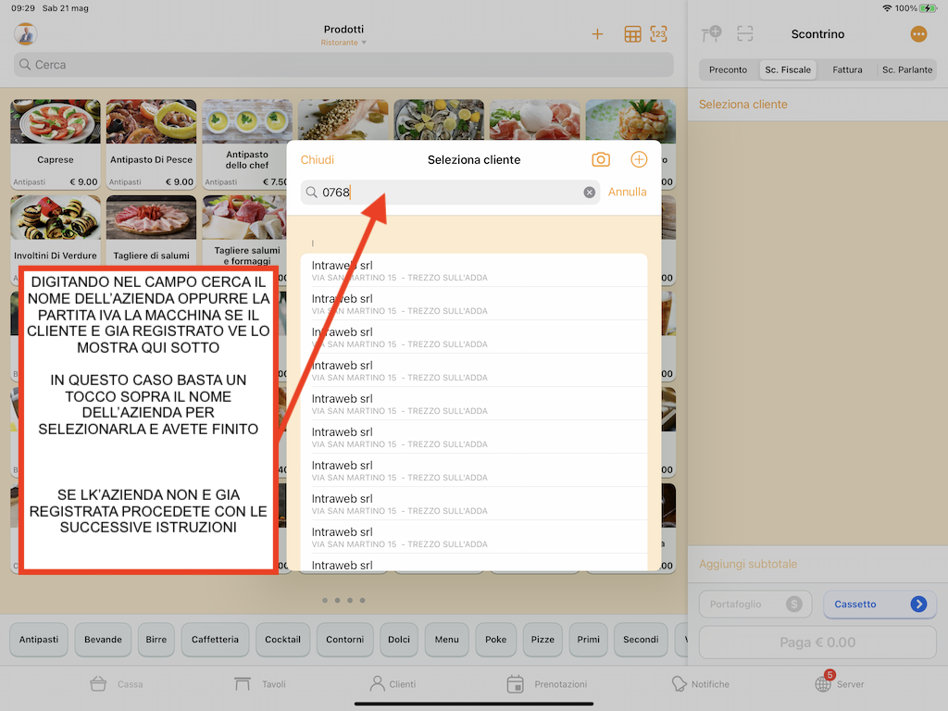
Task: Tap Aggiungi subtotale
Action: (x=748, y=564)
